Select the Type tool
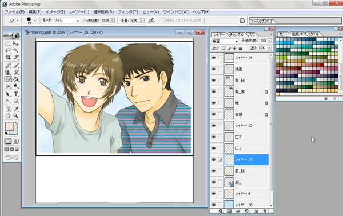Viewport: 343px width, 216px height. coord(16,94)
